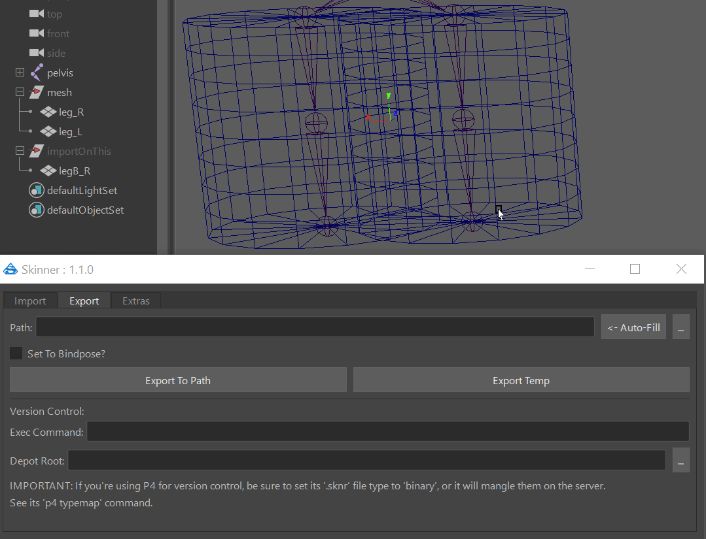706x539 pixels.
Task: Close the Skinner window
Action: click(681, 269)
